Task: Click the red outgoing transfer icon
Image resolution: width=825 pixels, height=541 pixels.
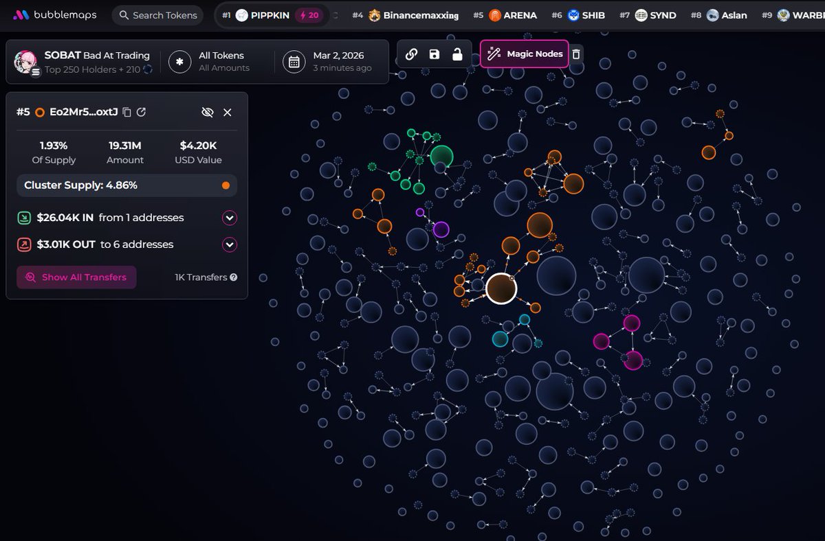Action: (23, 244)
